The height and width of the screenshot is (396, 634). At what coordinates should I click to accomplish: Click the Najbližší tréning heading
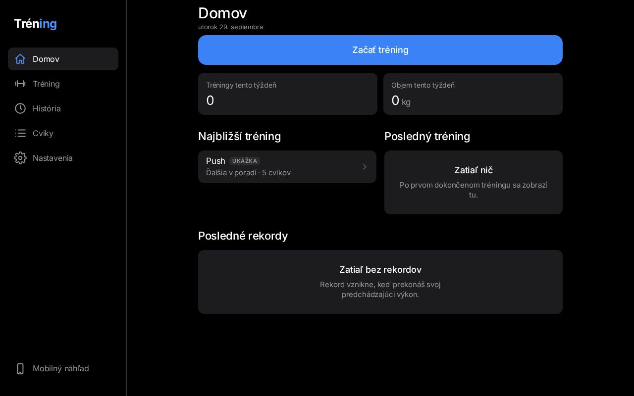(240, 136)
